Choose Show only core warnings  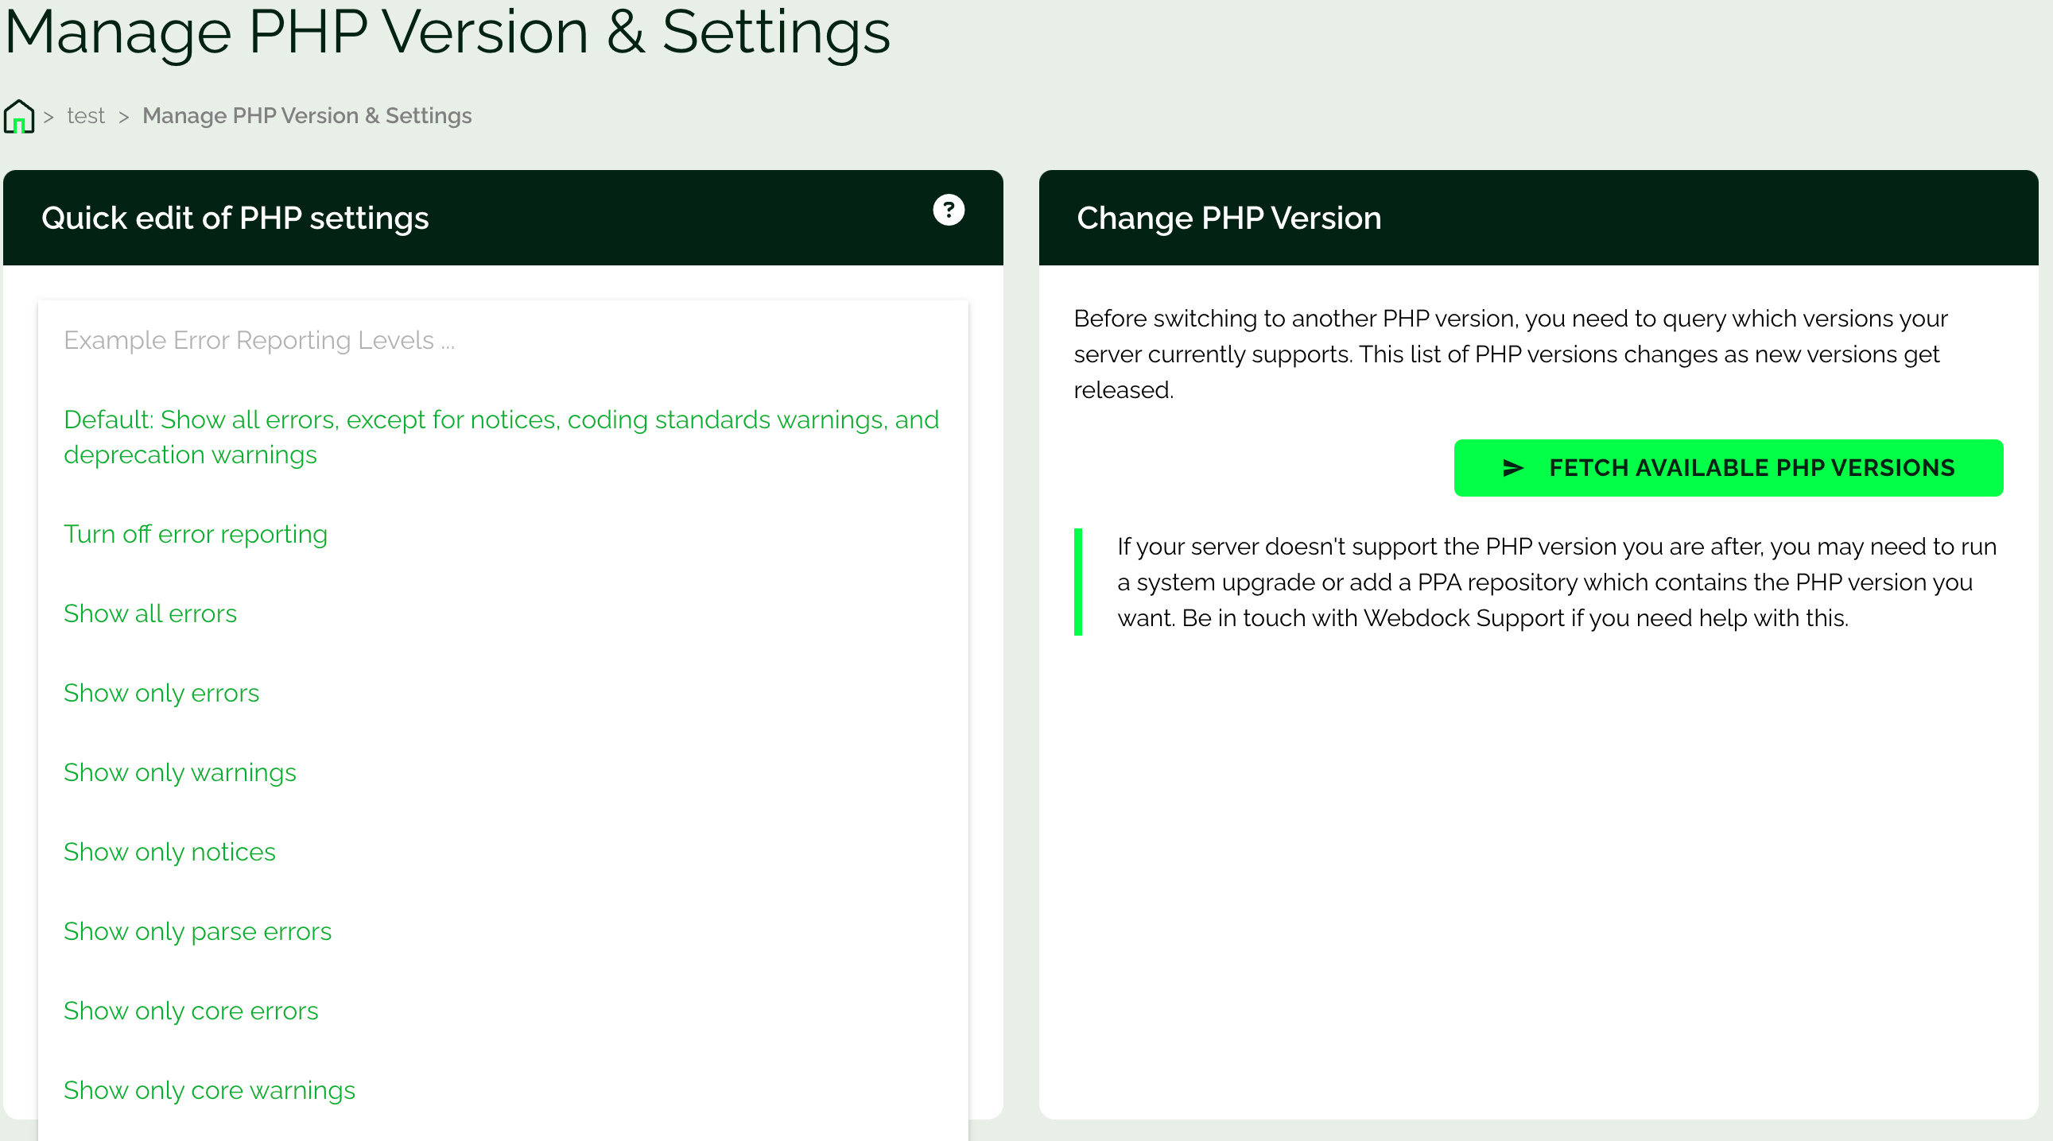point(209,1091)
